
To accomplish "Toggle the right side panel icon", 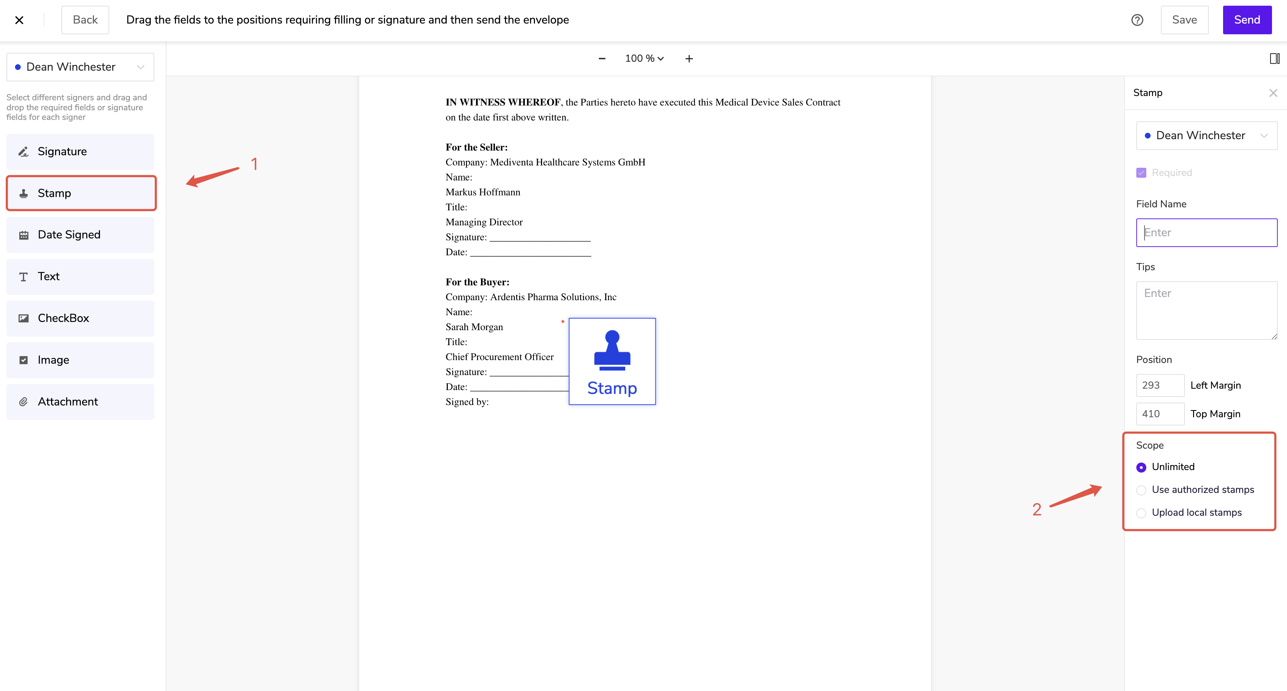I will [1275, 59].
